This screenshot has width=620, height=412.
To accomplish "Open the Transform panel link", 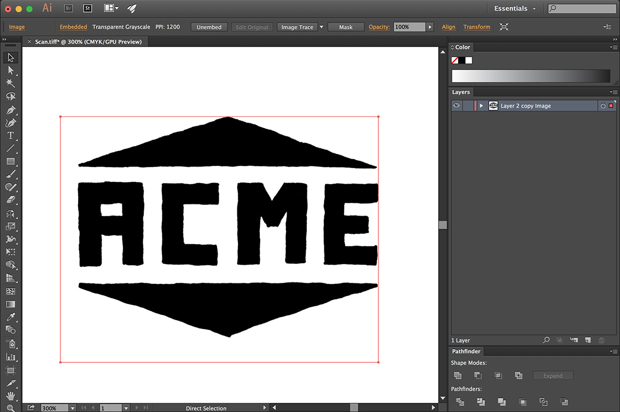I will (476, 27).
